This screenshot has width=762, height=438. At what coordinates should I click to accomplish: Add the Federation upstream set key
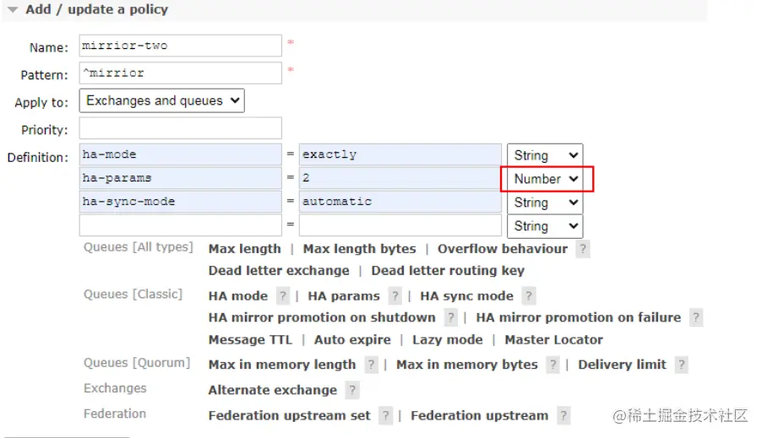[x=289, y=416]
